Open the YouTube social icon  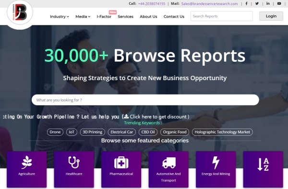279,3
